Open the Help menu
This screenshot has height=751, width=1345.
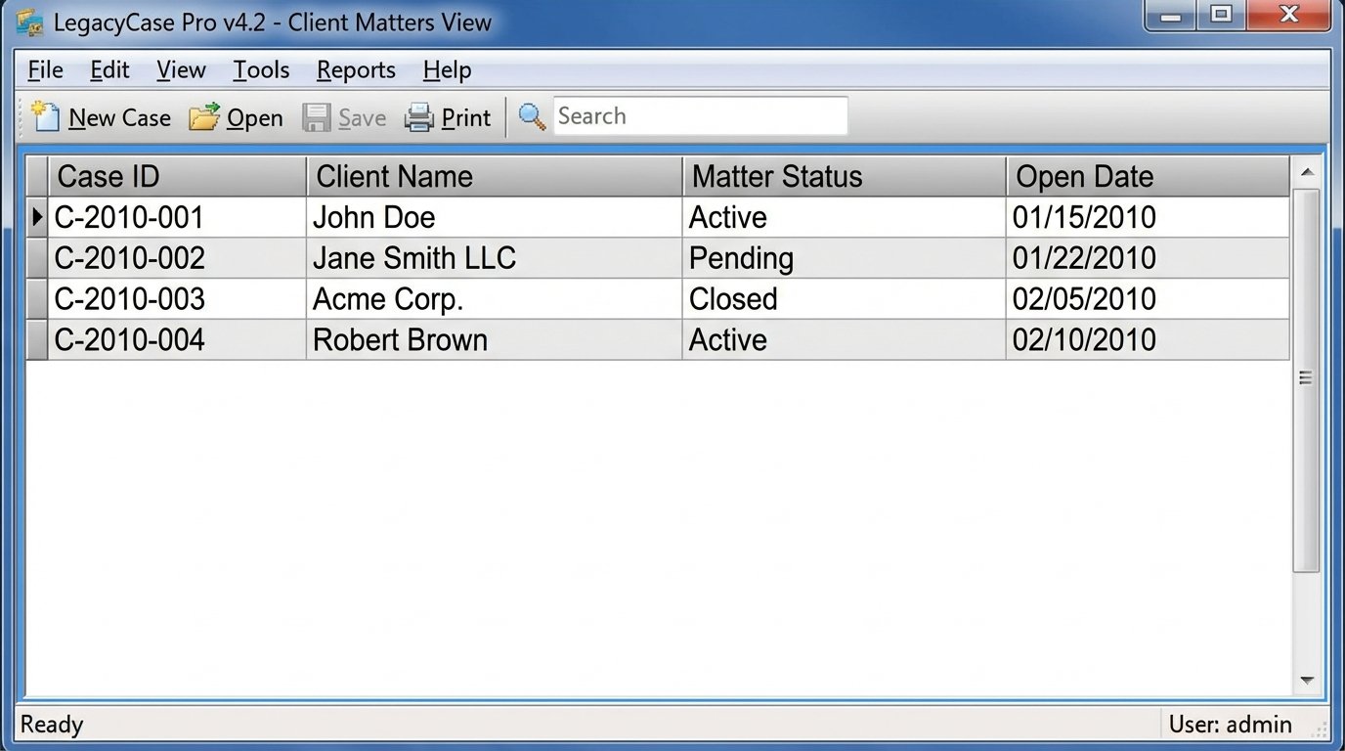(446, 69)
